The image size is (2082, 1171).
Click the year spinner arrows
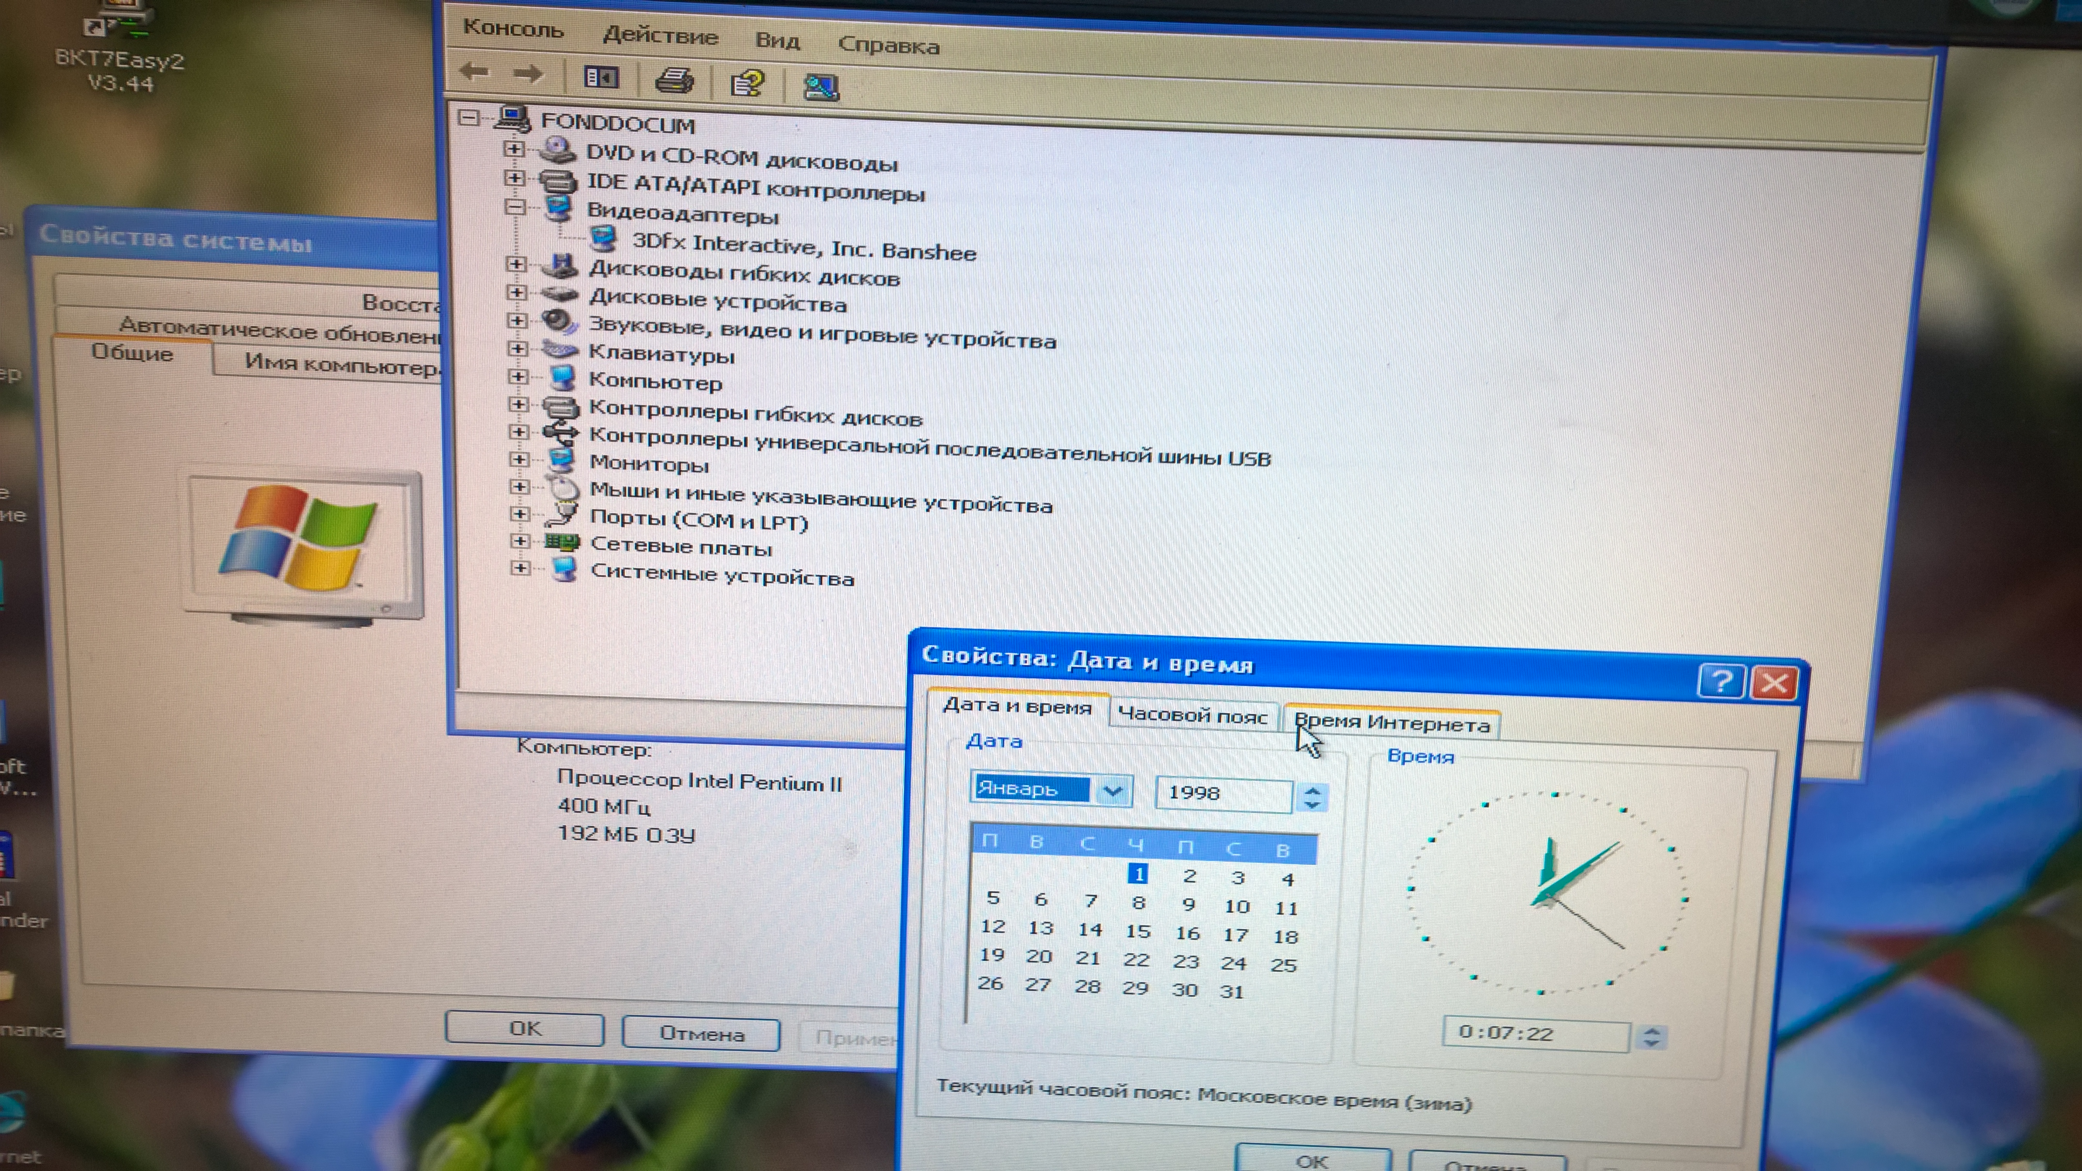click(x=1312, y=798)
